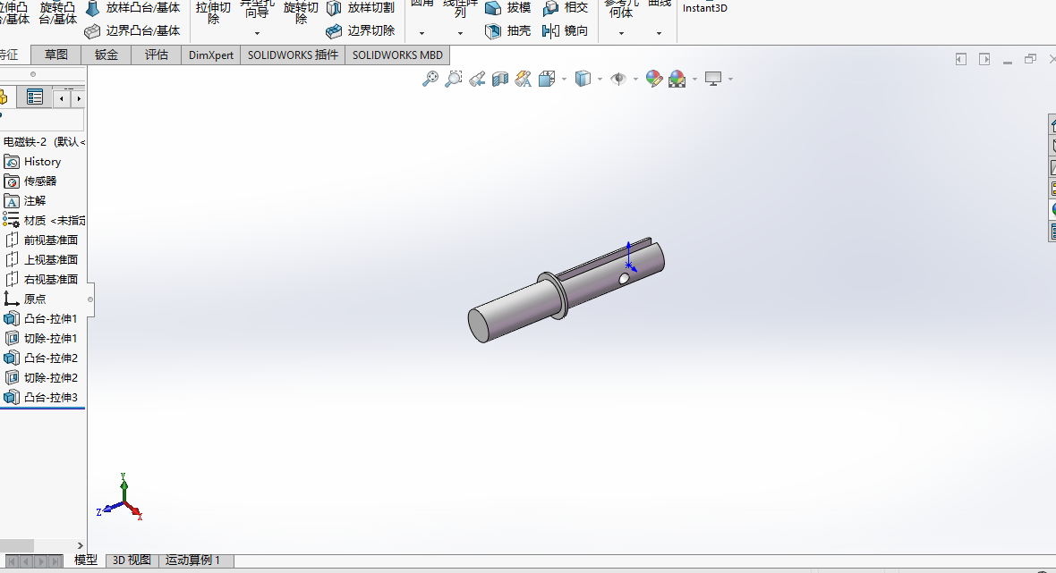1056x573 pixels.
Task: Switch to 模型 bottom tab
Action: pyautogui.click(x=85, y=560)
